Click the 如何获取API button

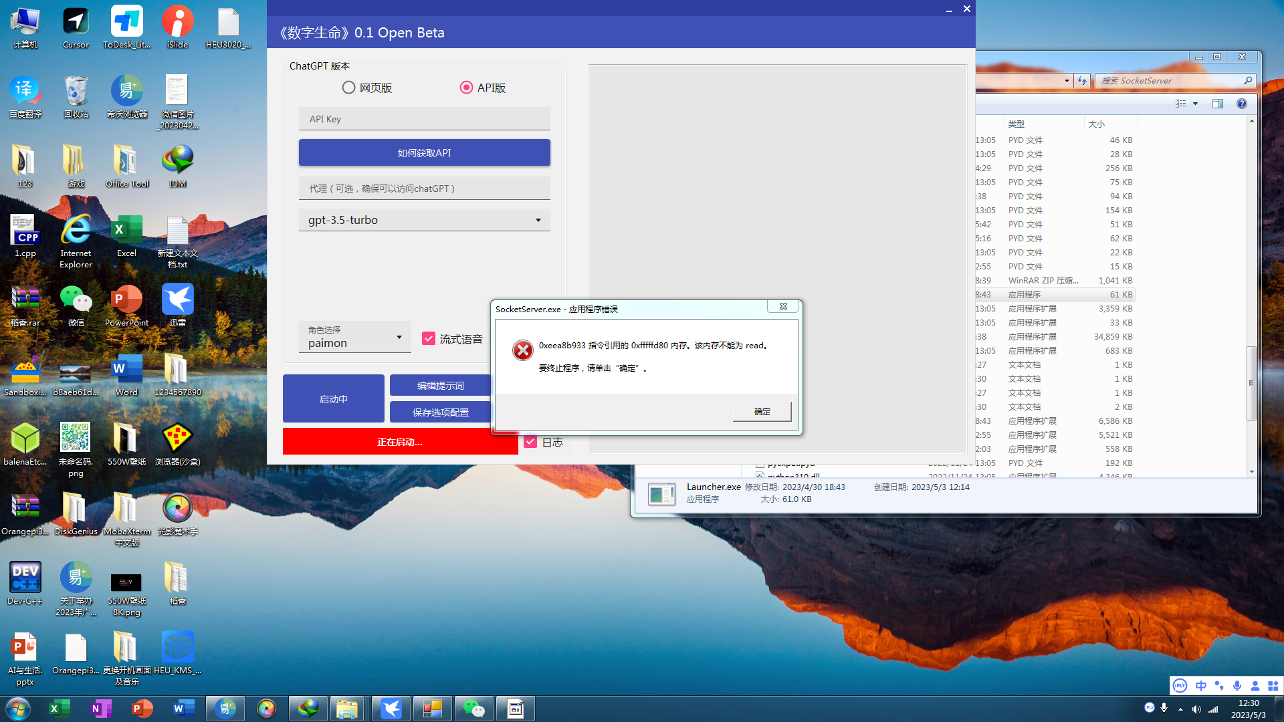424,153
